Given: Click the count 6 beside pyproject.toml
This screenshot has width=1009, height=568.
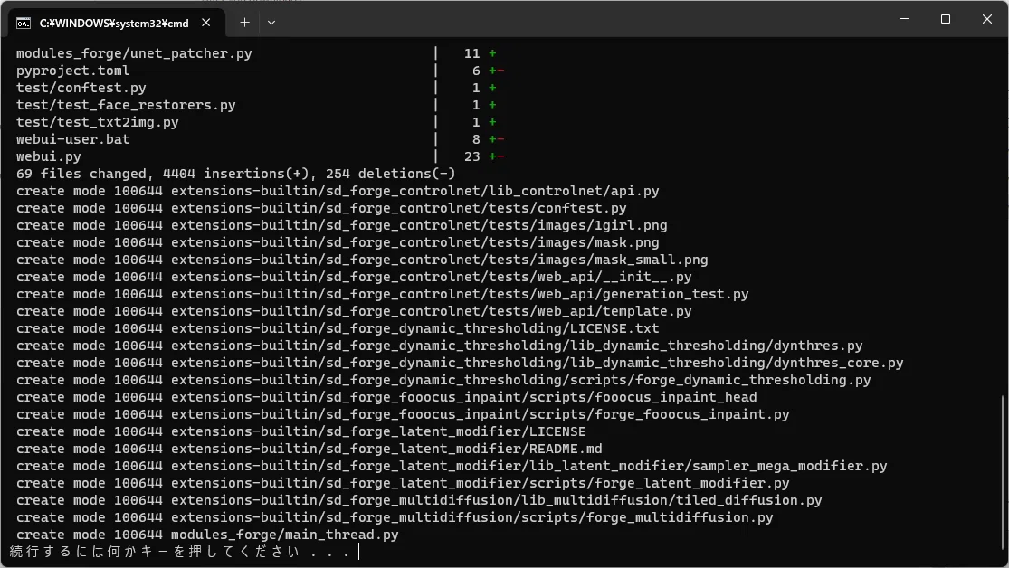Looking at the screenshot, I should 476,71.
